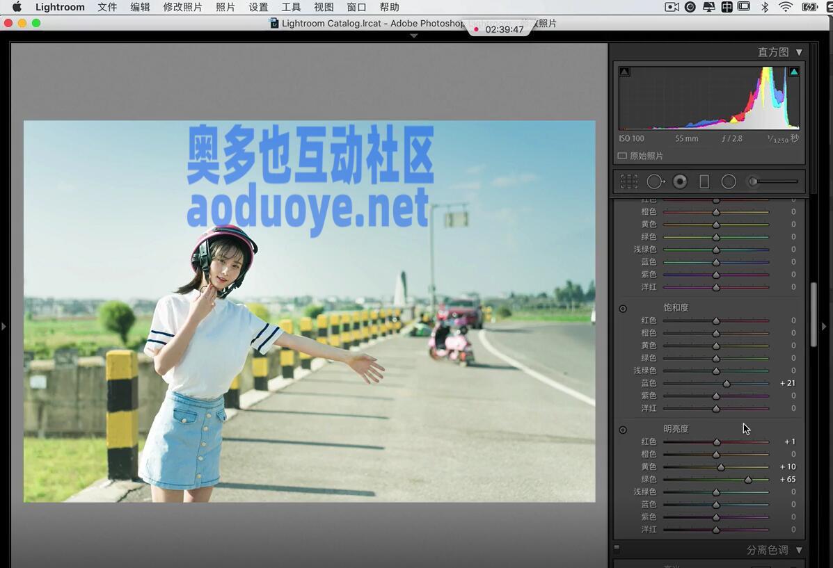Toggle the 分离色调 panel on/off switch
Viewport: 833px width, 568px height.
pyautogui.click(x=617, y=549)
